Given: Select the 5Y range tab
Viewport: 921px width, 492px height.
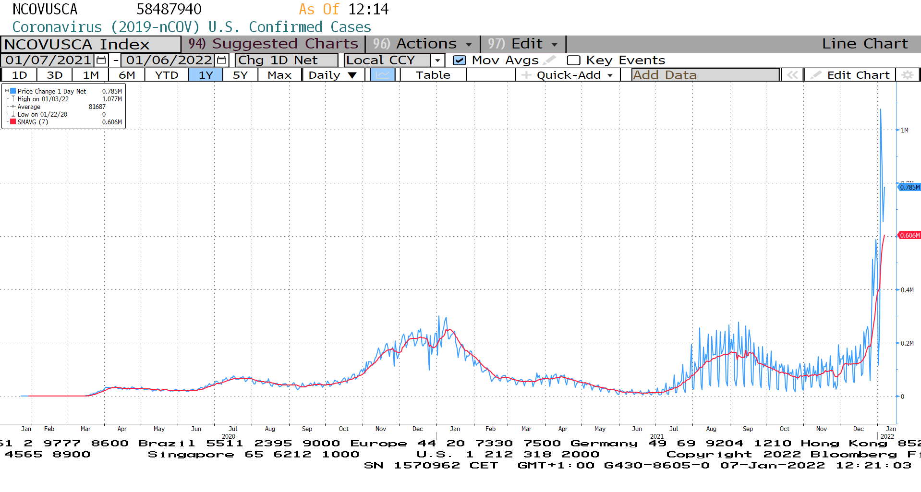Looking at the screenshot, I should click(x=240, y=75).
